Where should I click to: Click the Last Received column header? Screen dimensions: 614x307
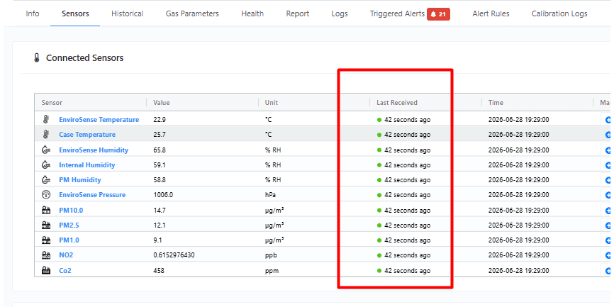[x=397, y=103]
